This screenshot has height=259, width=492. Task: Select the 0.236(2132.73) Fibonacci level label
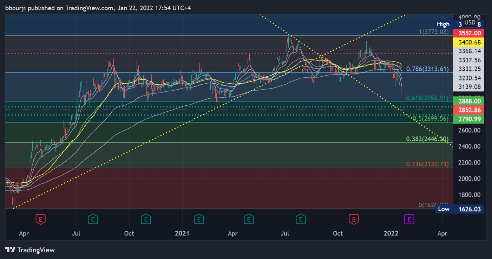[427, 164]
